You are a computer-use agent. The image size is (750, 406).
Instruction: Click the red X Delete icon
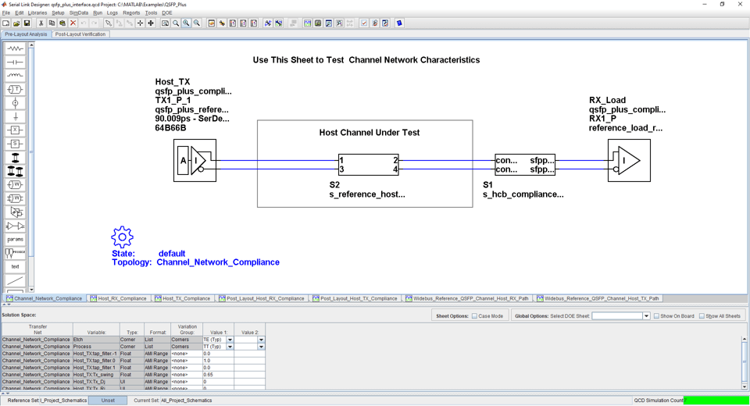click(x=73, y=23)
